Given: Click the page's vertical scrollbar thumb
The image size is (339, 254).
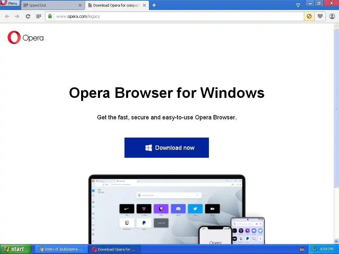Looking at the screenshot, I should 336,108.
